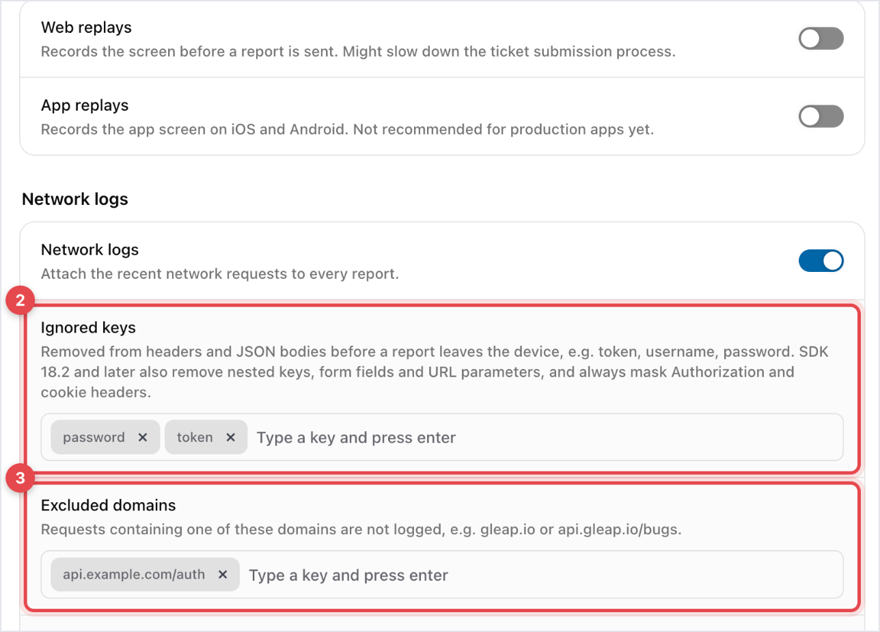Click the 'Records the app screen' description

(x=348, y=130)
